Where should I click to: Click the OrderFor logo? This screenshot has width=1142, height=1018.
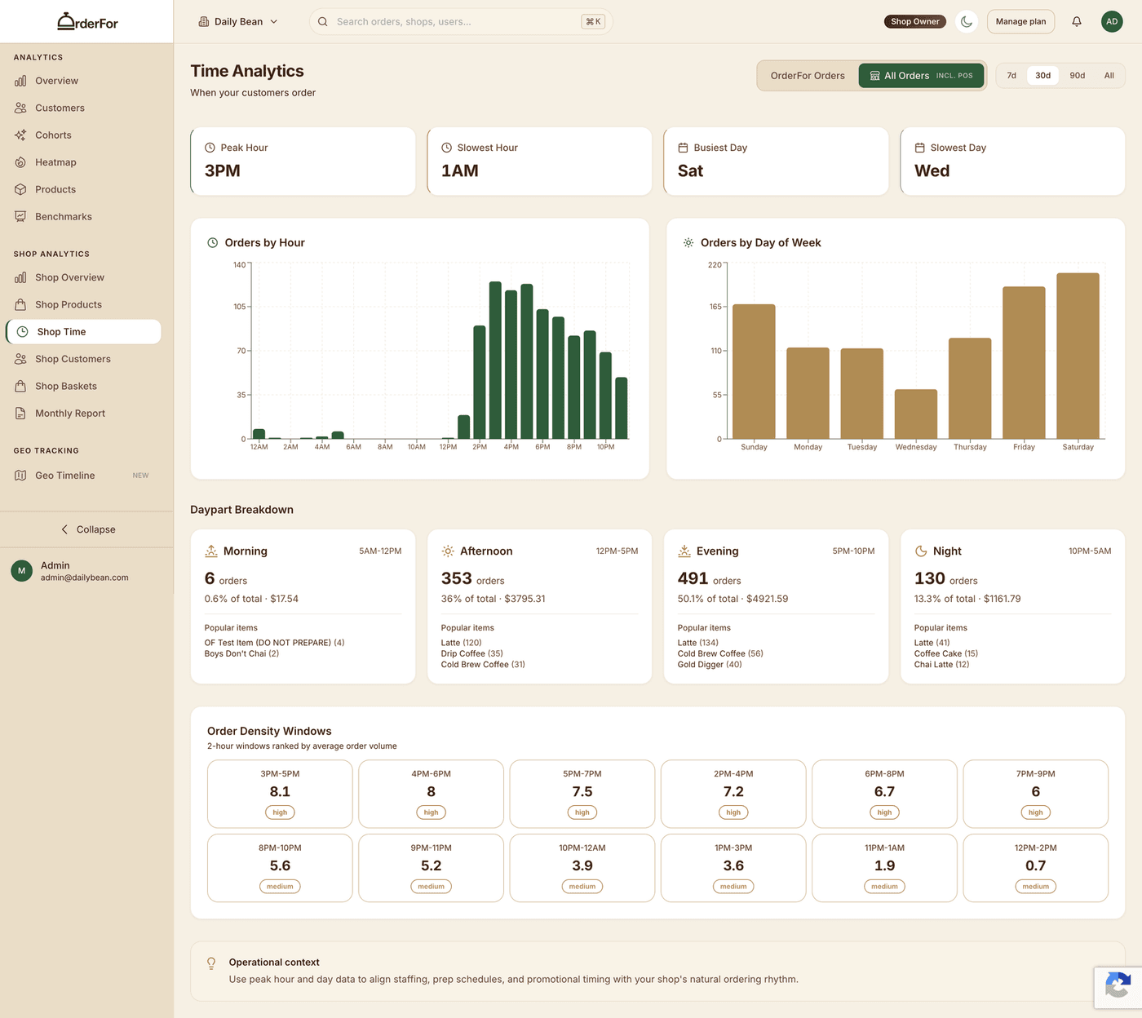coord(87,22)
